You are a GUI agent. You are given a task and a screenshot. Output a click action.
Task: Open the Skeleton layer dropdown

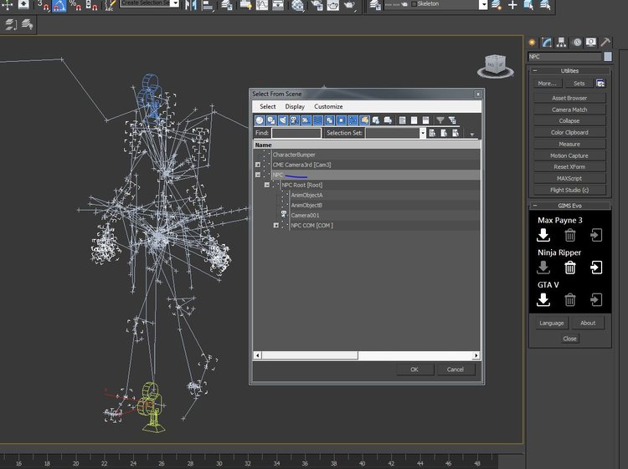483,4
